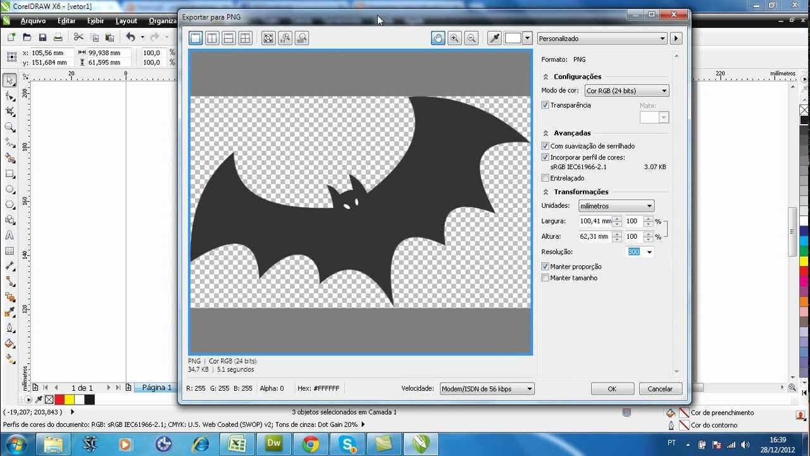Open the Arquivo menu

pos(33,21)
